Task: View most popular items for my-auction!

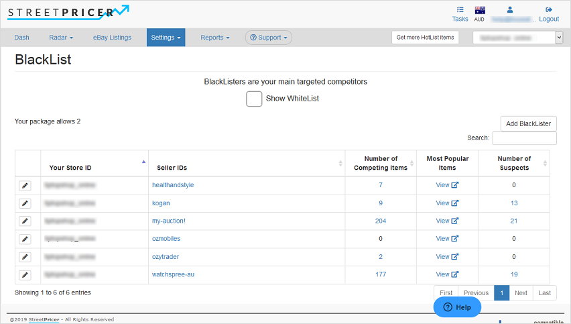Action: coord(447,221)
